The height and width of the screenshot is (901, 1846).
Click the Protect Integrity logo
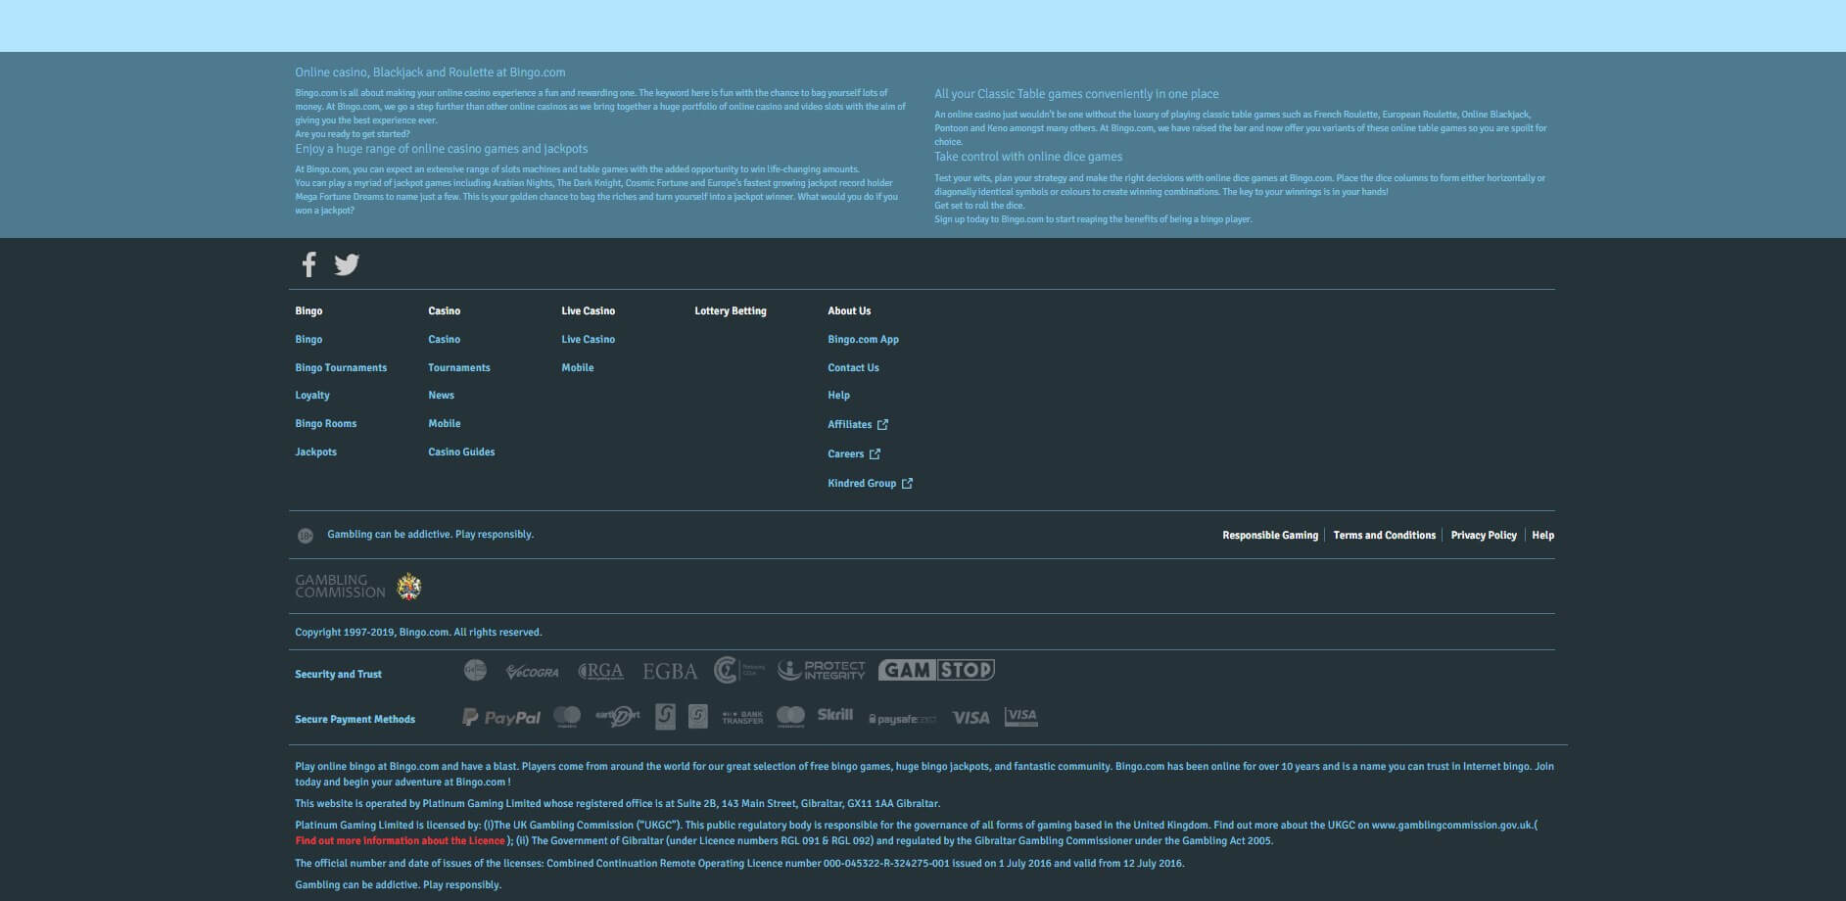tap(822, 670)
